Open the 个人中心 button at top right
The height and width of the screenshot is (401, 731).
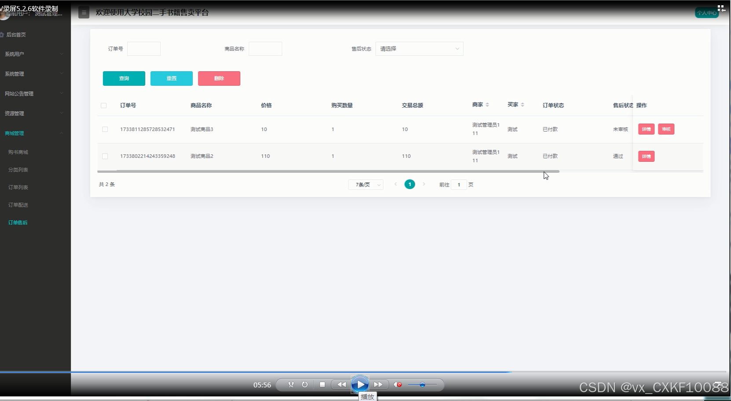pos(707,13)
